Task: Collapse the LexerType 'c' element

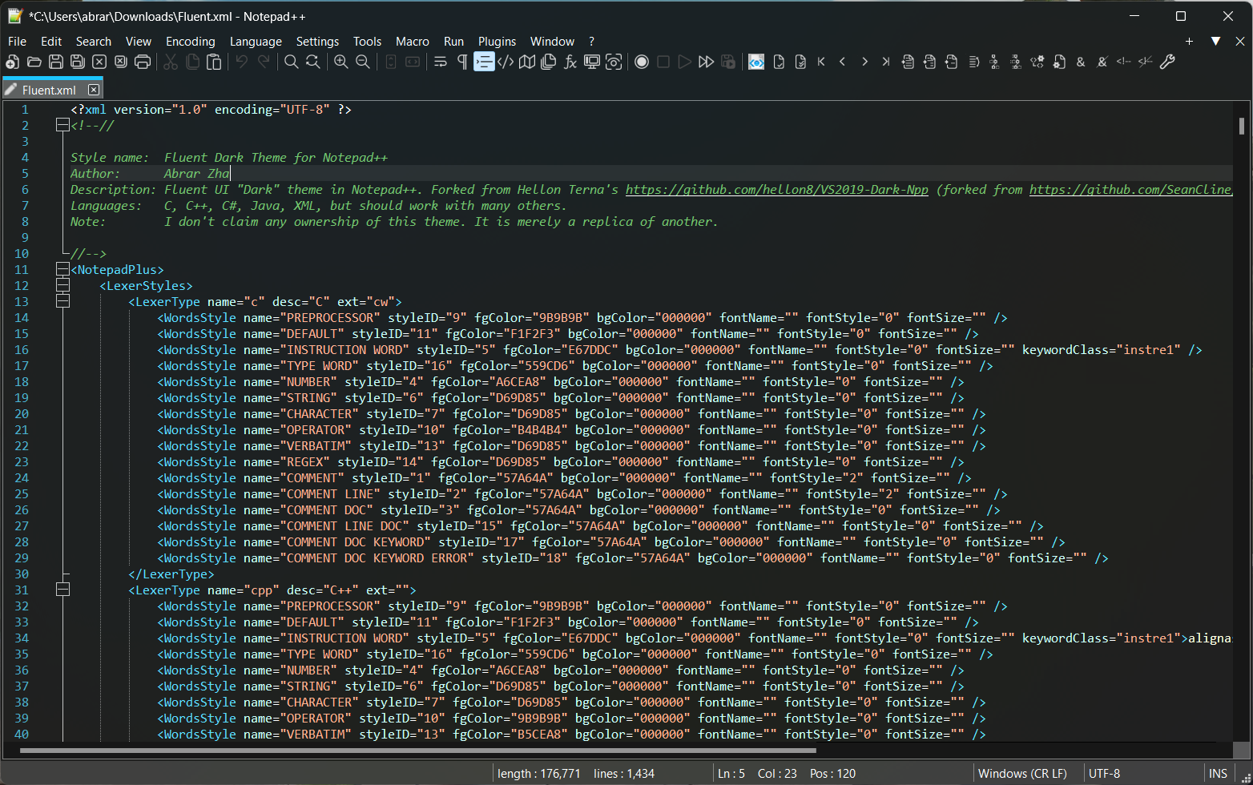Action: coord(62,301)
